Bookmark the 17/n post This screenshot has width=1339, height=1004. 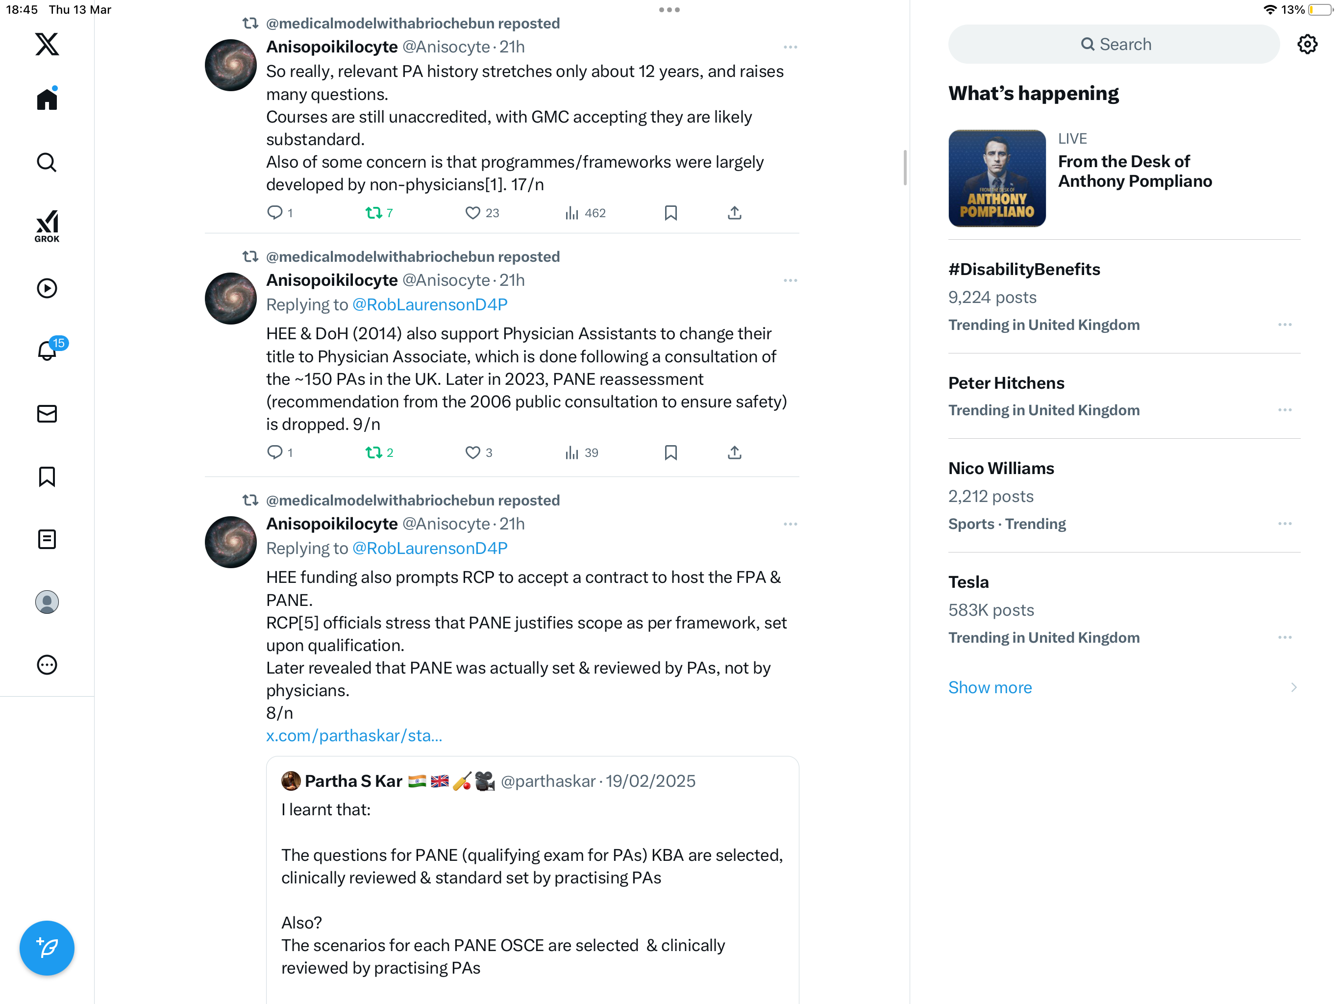point(670,213)
